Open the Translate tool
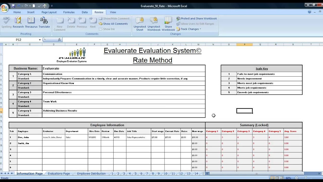This screenshot has height=182, width=323. [x=44, y=22]
